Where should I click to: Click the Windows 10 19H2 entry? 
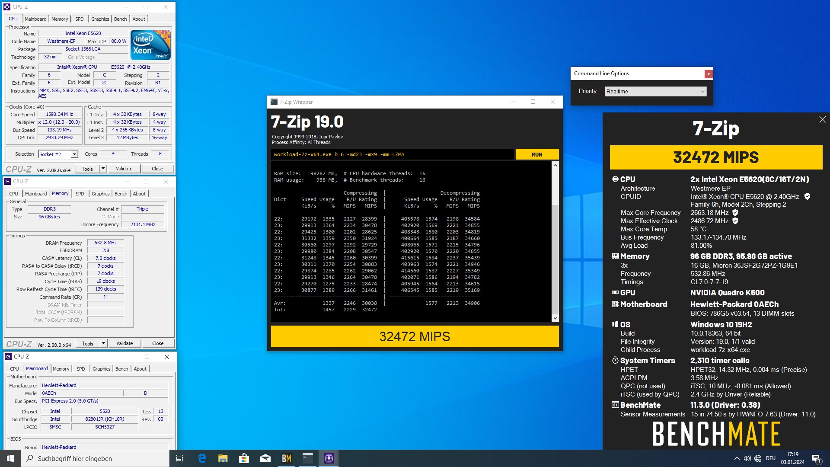click(x=721, y=325)
